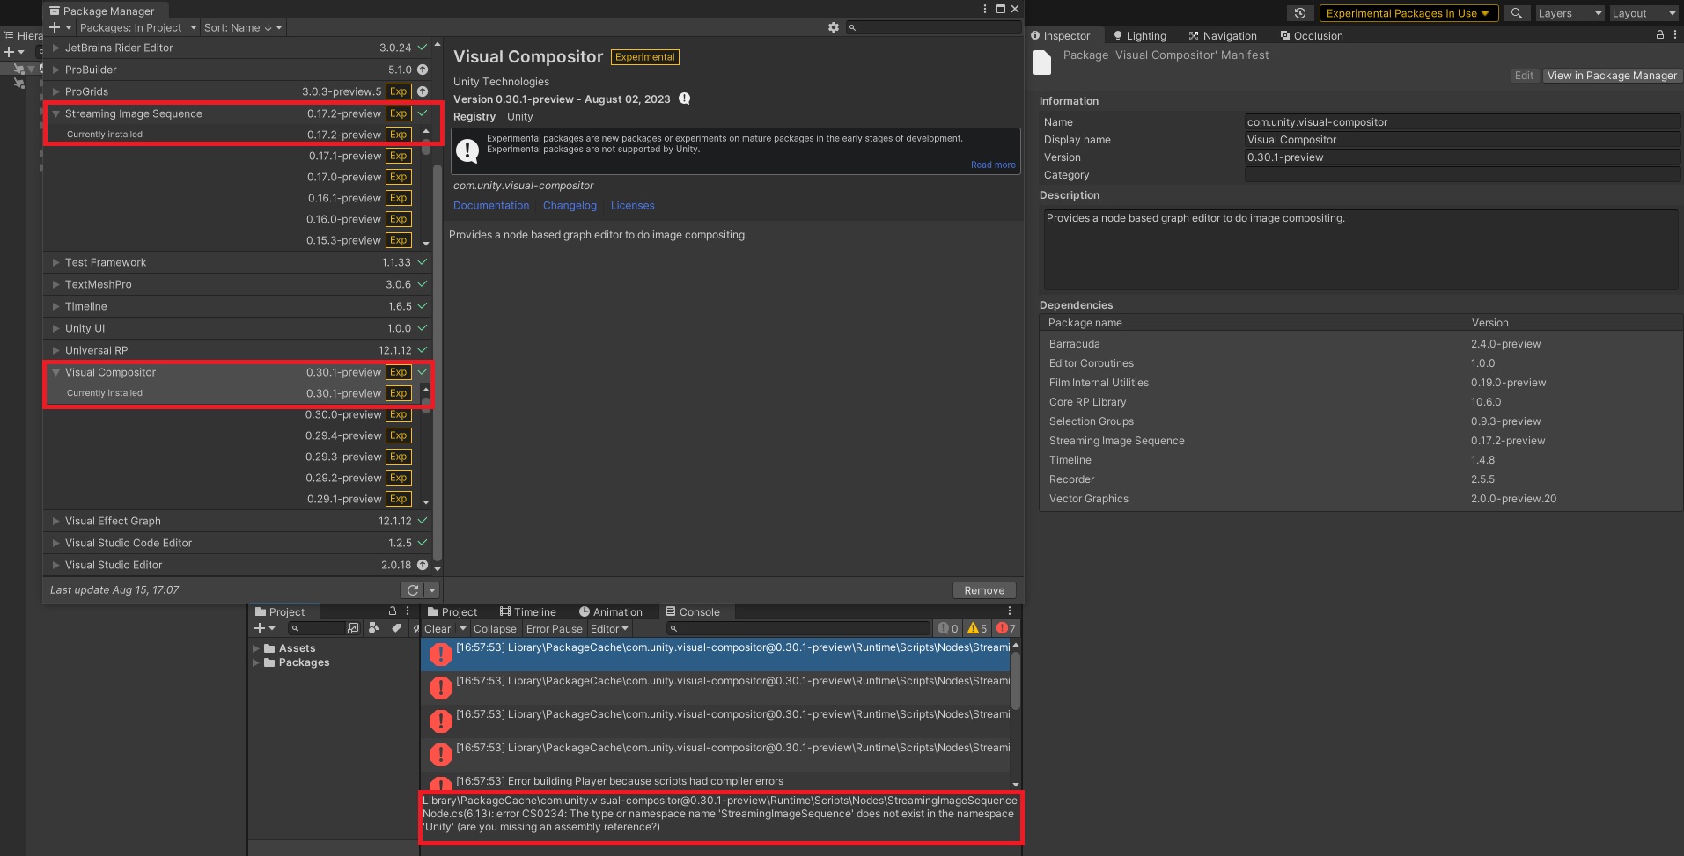Click the magnifying glass search icon near Layers
1684x856 pixels.
point(1516,13)
